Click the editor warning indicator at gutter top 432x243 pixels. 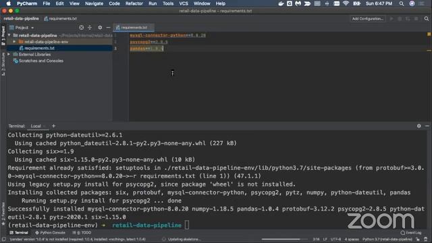pos(429,34)
